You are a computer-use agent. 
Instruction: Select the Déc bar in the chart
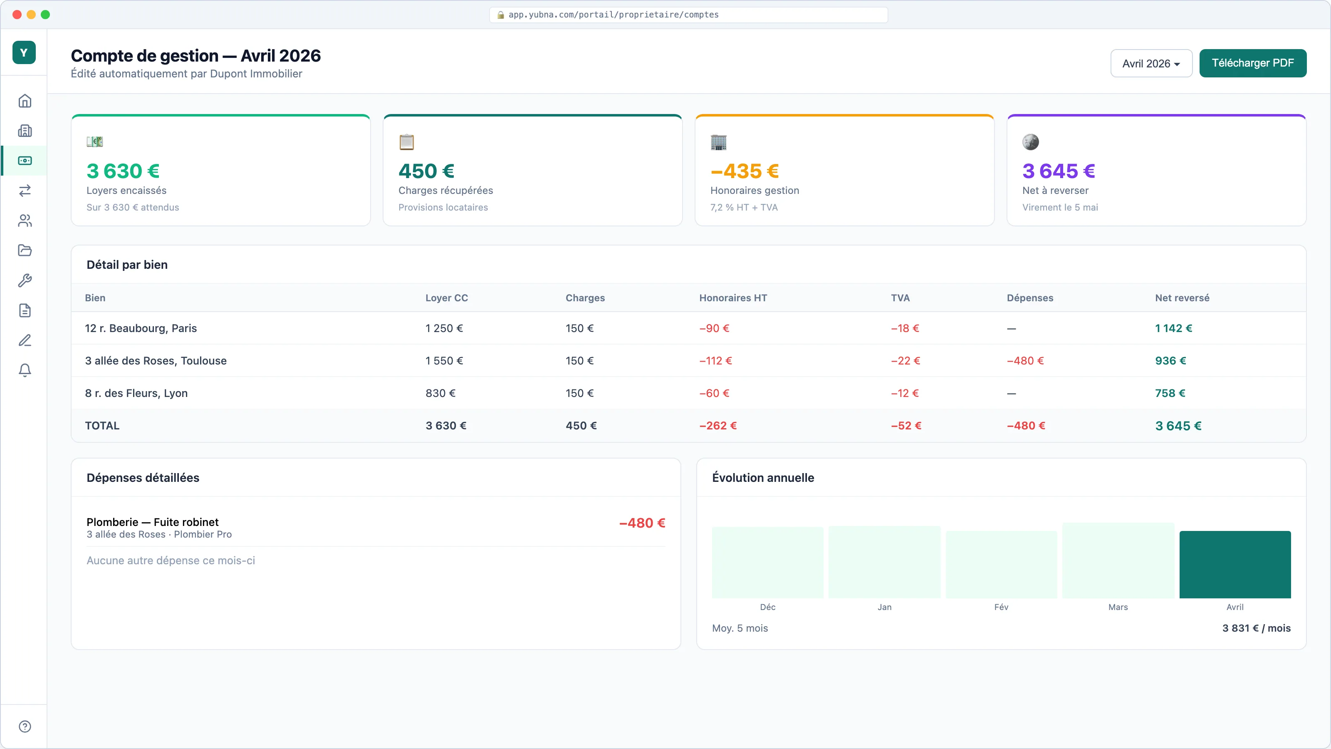pos(767,563)
